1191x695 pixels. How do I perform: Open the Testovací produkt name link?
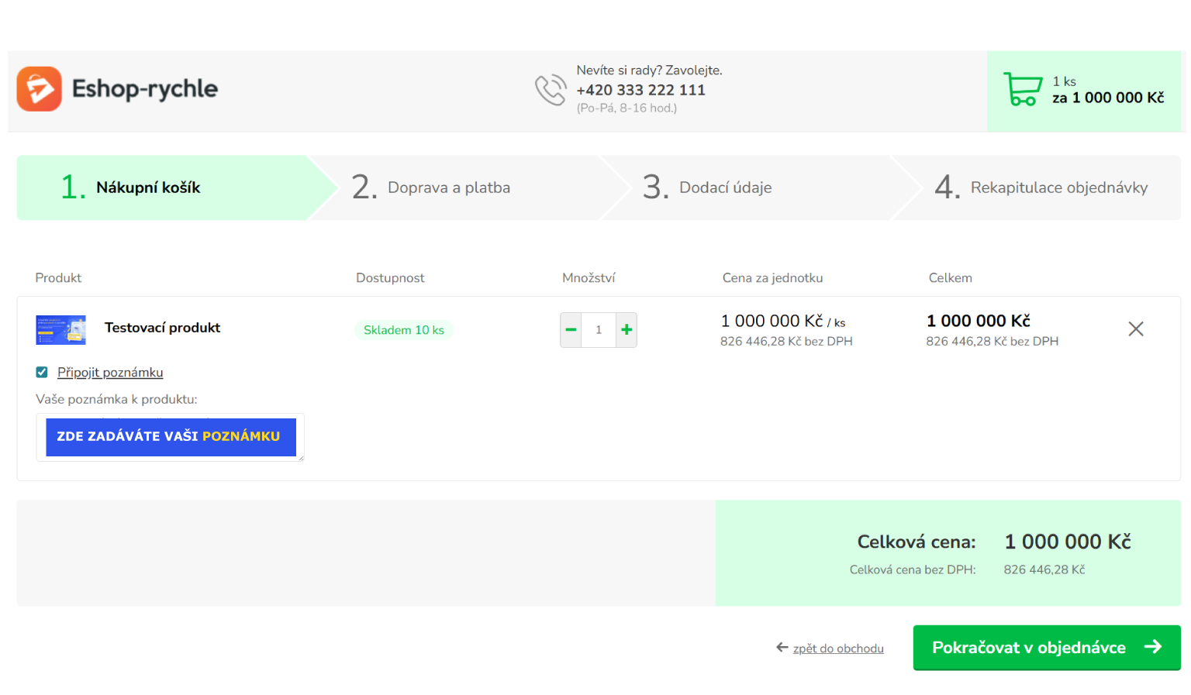coord(162,328)
